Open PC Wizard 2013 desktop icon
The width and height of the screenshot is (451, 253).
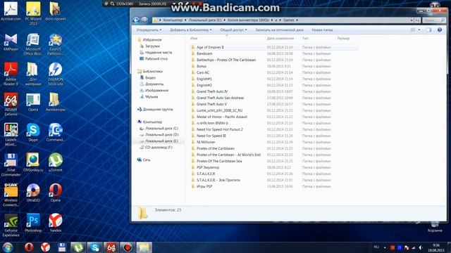33,13
